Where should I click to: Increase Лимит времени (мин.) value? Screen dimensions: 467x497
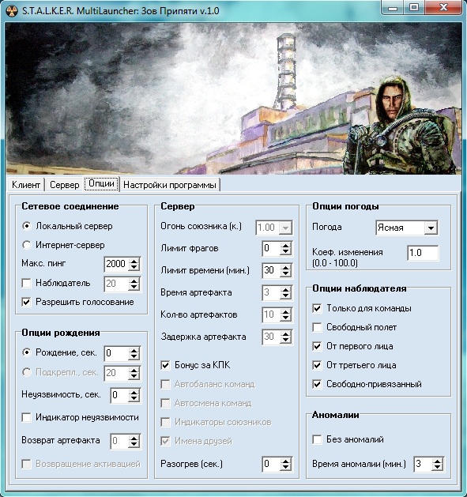[x=285, y=268]
